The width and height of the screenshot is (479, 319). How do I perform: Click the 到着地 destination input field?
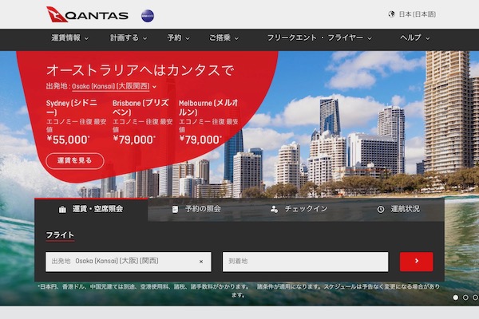[306, 262]
